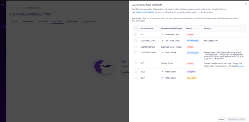
Task: Toggle the select-all checkbox in the table header
Action: [x=135, y=28]
